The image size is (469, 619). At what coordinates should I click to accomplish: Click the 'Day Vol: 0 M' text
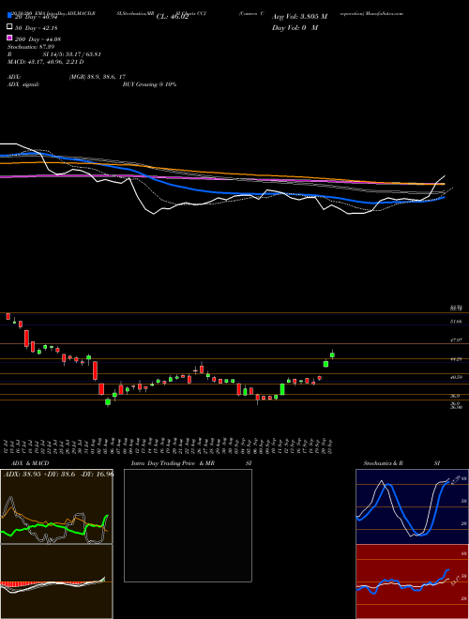pyautogui.click(x=295, y=28)
